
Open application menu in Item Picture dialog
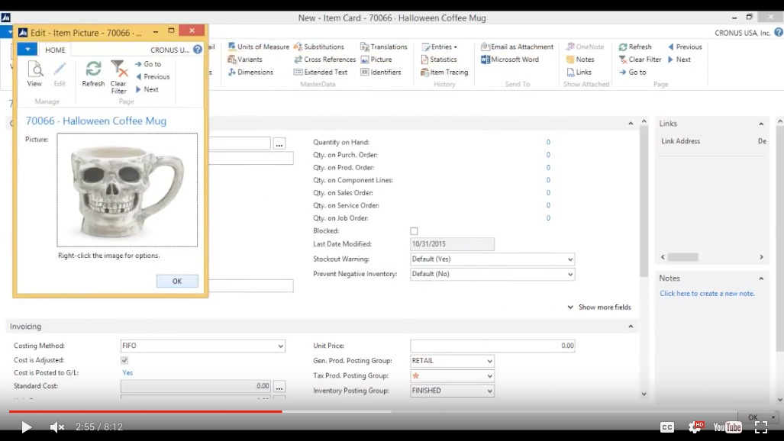click(27, 50)
